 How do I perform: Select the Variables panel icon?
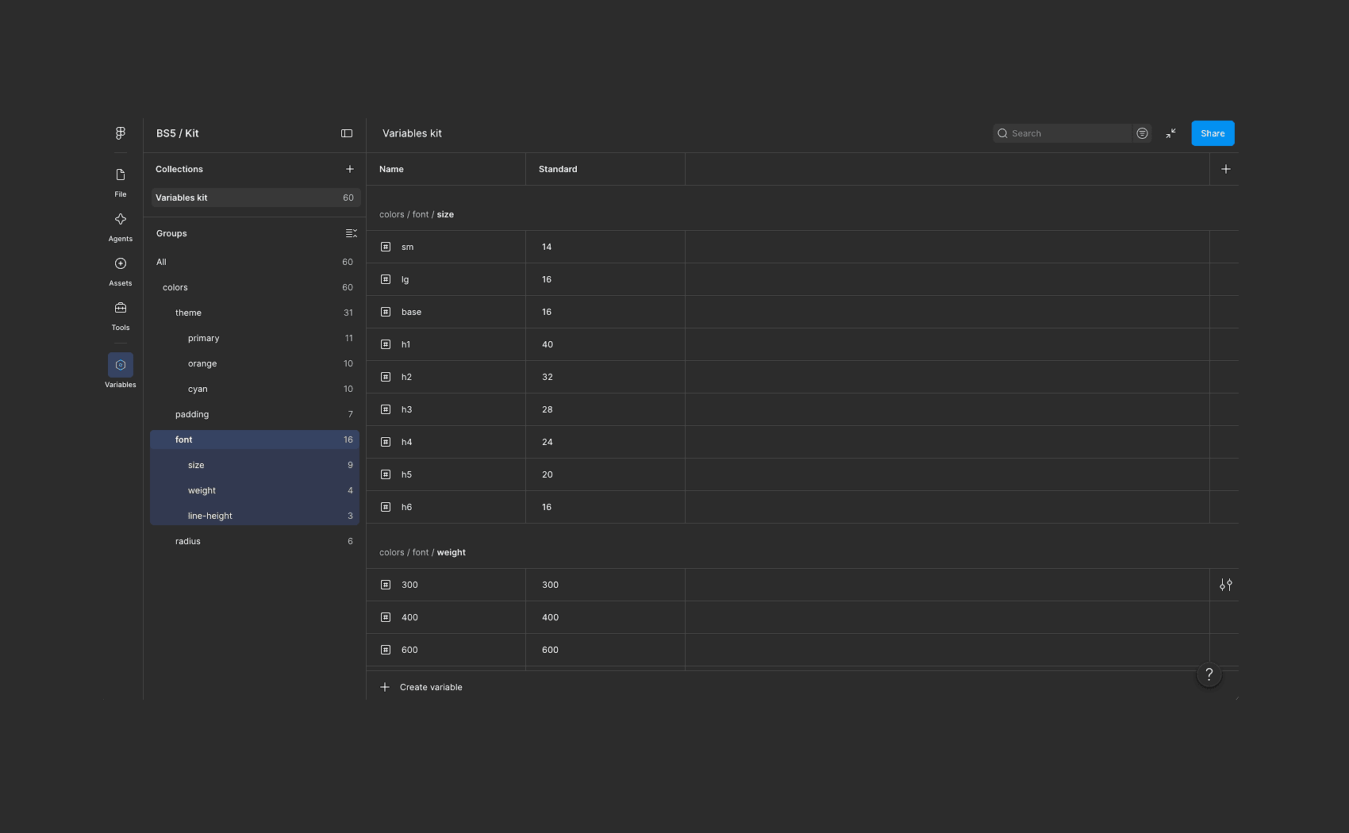(x=121, y=365)
